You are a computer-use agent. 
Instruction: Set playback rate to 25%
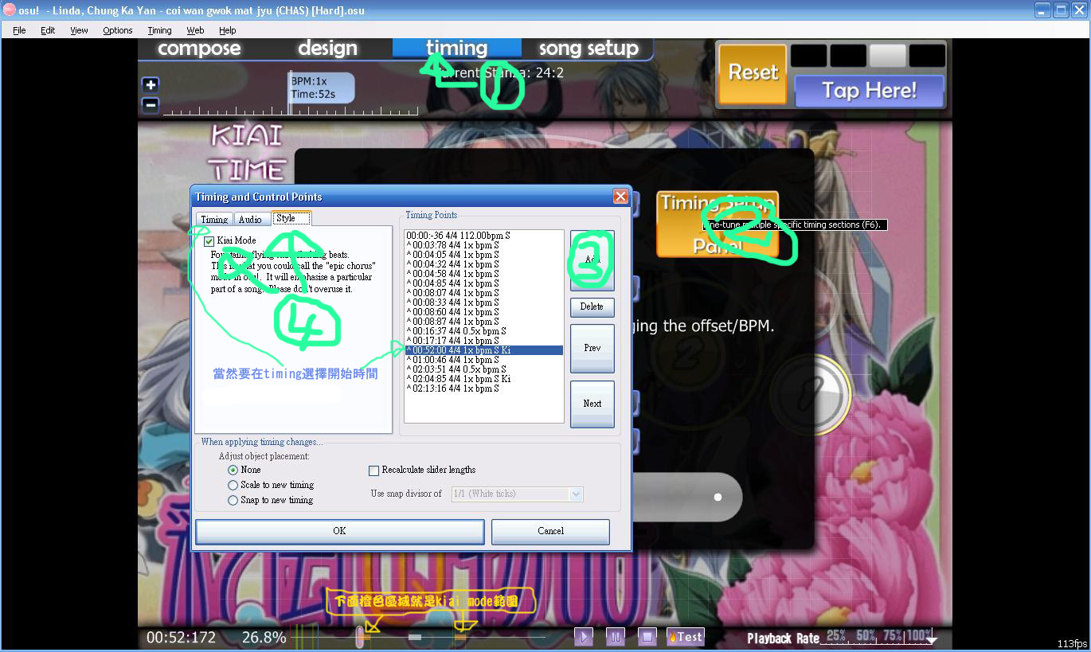(835, 635)
